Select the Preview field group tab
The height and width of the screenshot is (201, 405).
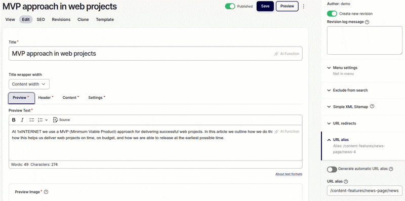21,98
